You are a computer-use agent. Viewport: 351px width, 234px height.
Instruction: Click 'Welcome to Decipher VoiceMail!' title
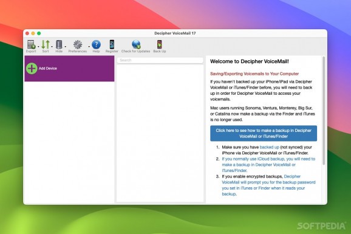pyautogui.click(x=250, y=61)
